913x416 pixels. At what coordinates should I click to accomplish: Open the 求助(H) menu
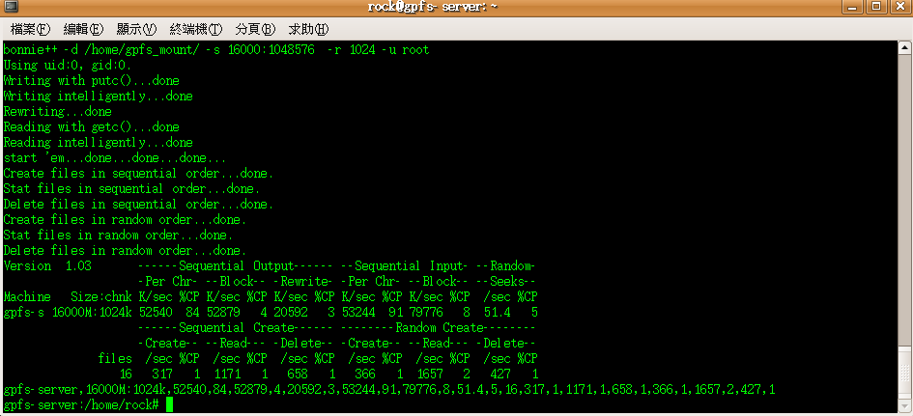[x=308, y=29]
